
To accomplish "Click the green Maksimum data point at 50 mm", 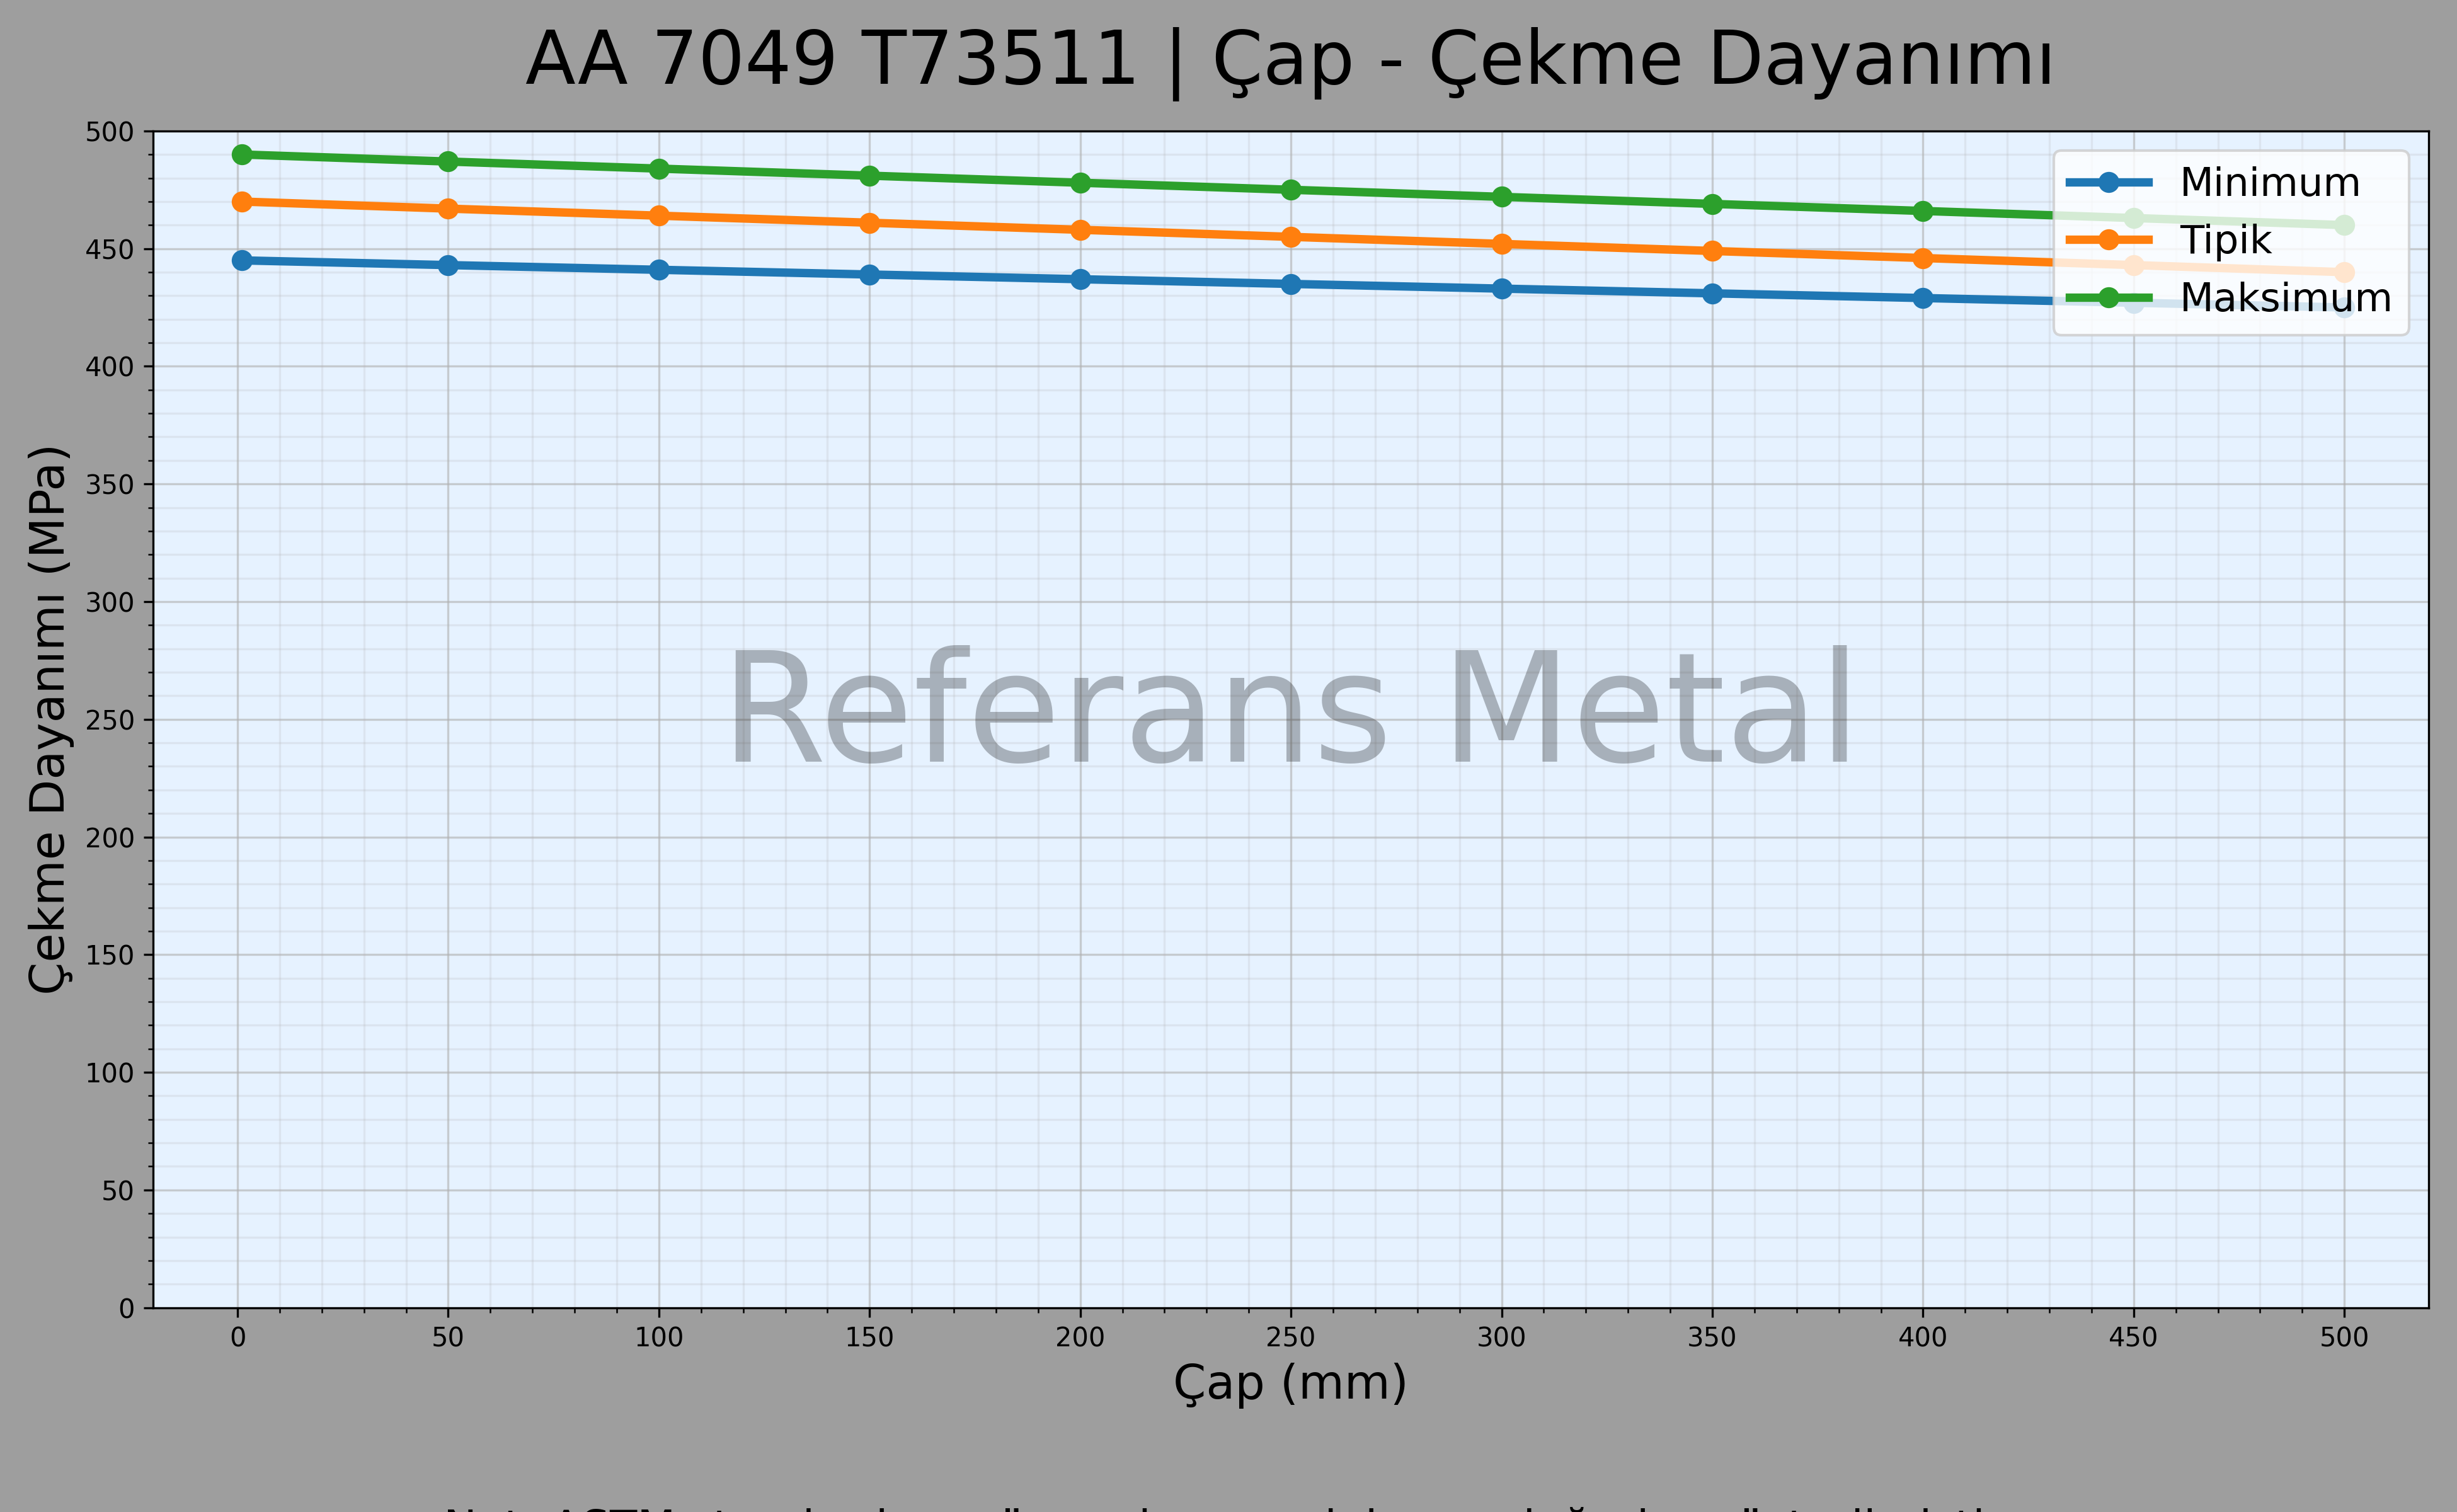I will pos(448,162).
